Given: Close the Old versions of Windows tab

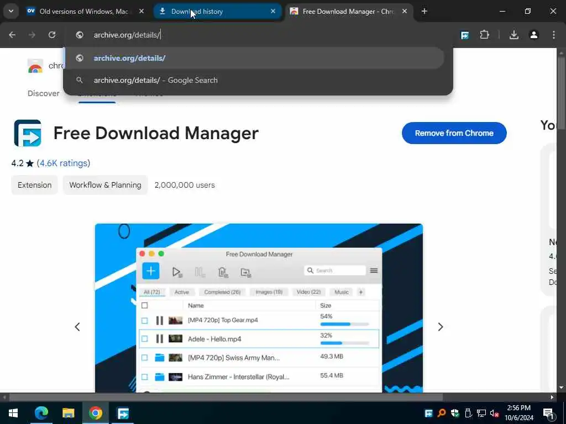Looking at the screenshot, I should 141,11.
